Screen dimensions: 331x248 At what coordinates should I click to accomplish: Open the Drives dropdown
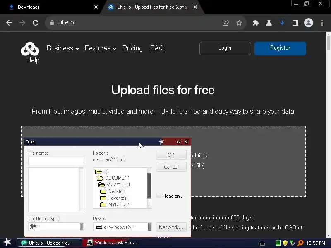pyautogui.click(x=150, y=227)
